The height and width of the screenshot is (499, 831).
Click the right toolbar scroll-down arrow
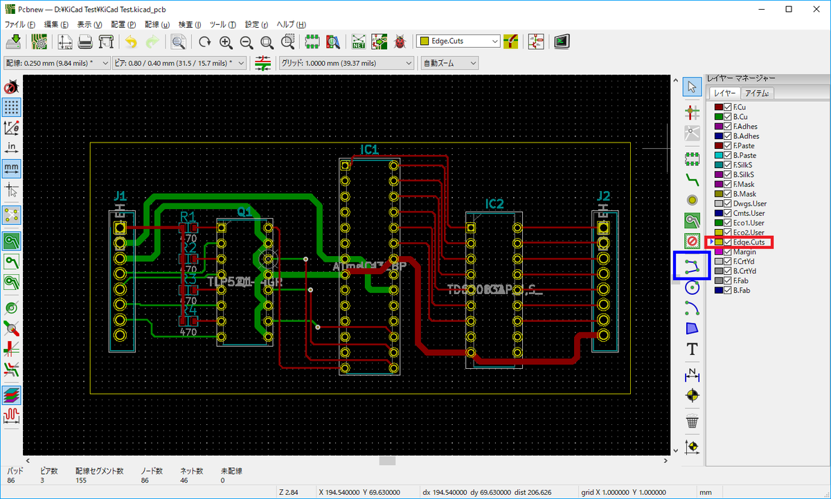click(x=677, y=450)
